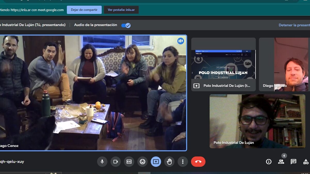Image resolution: width=310 pixels, height=174 pixels.
Task: Click the audio indicator on the main video
Action: [180, 41]
